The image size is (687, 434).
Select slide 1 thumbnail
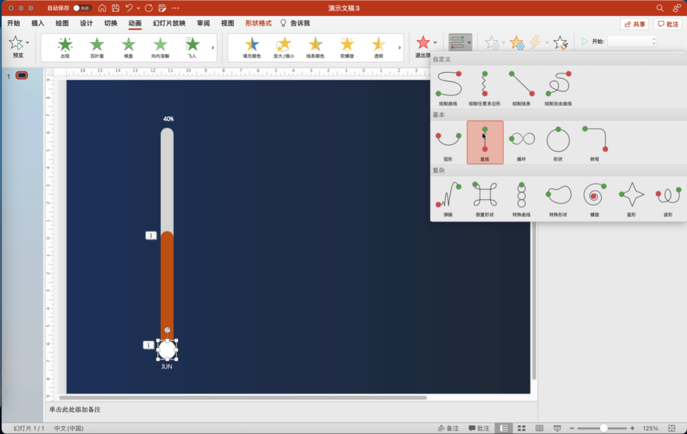22,75
